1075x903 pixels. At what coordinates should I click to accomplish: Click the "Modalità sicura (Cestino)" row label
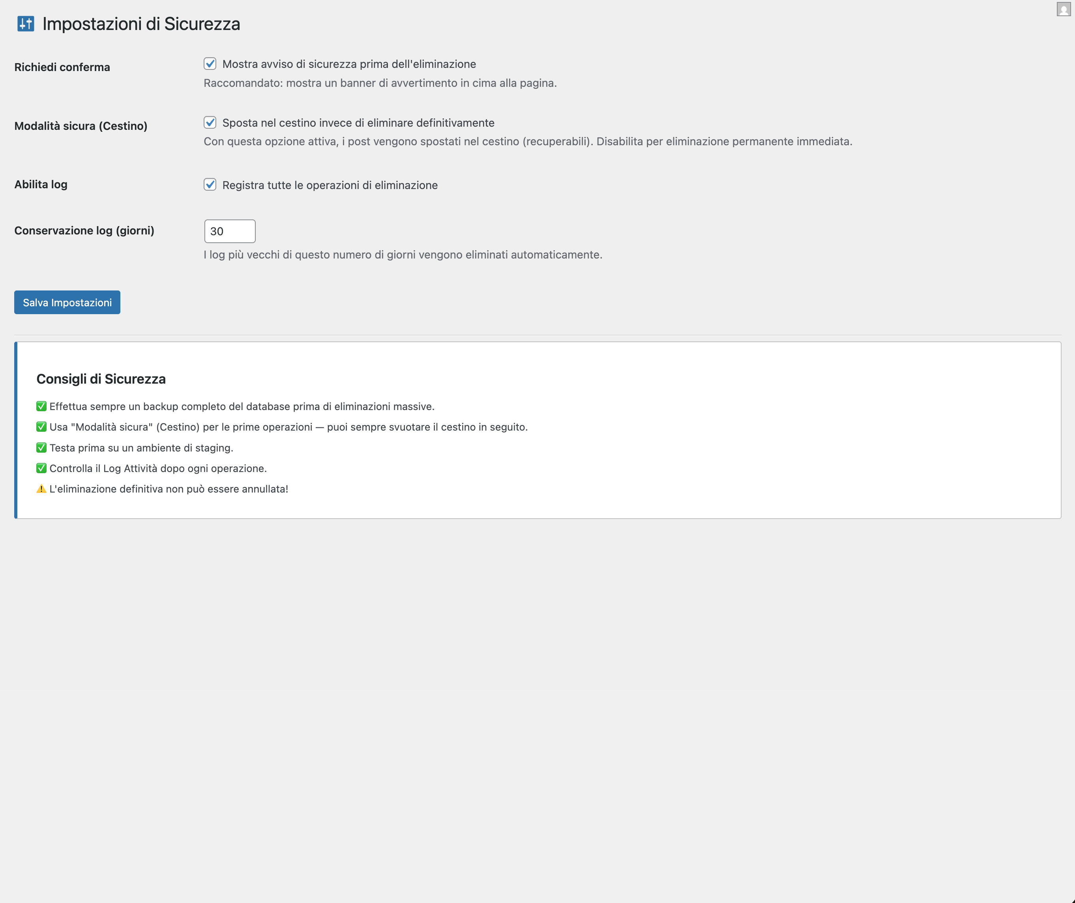81,126
